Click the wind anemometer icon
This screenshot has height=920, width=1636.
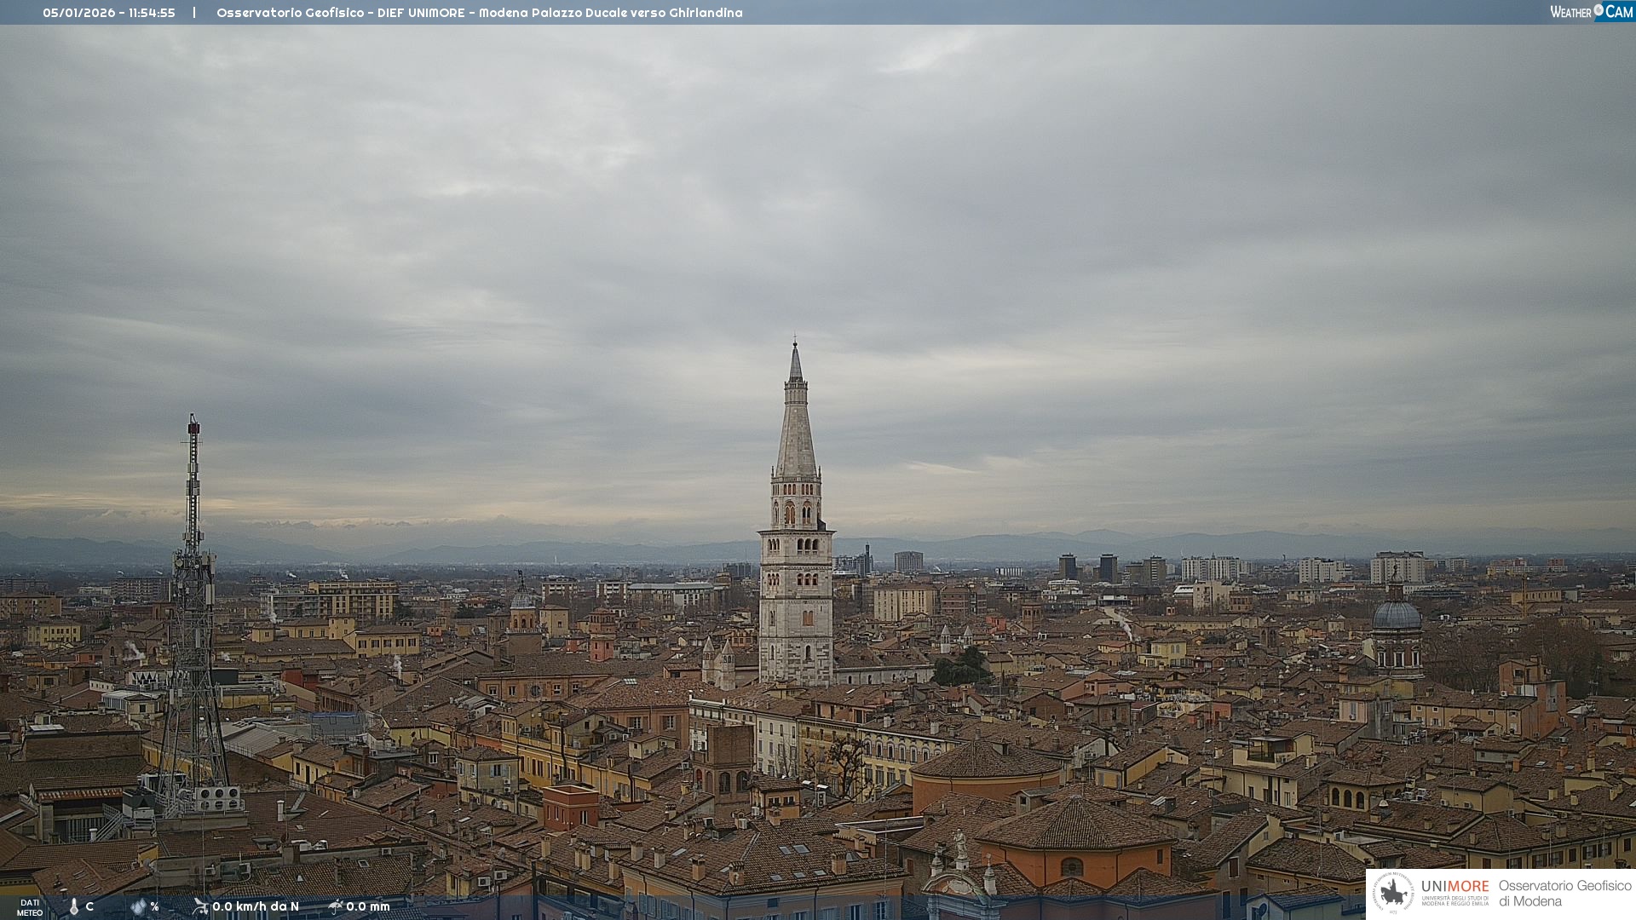[x=200, y=906]
